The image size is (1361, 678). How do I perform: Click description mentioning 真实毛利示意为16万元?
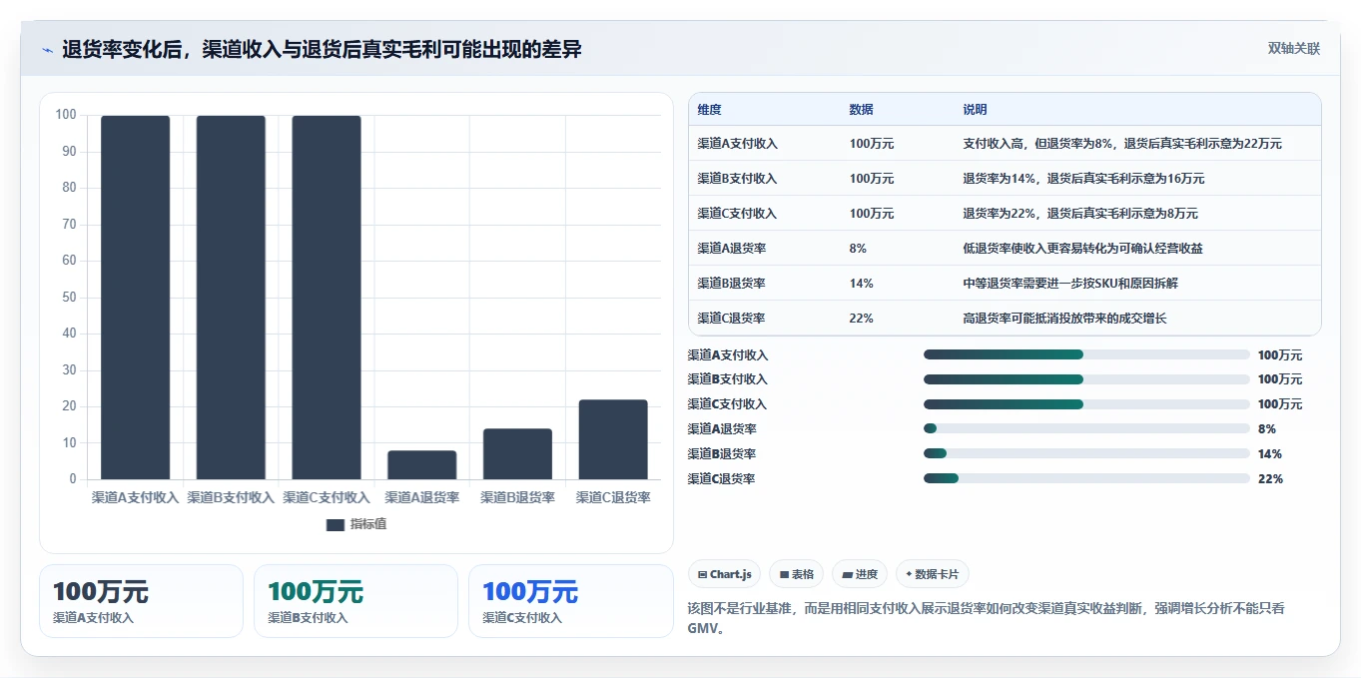[x=1083, y=179]
